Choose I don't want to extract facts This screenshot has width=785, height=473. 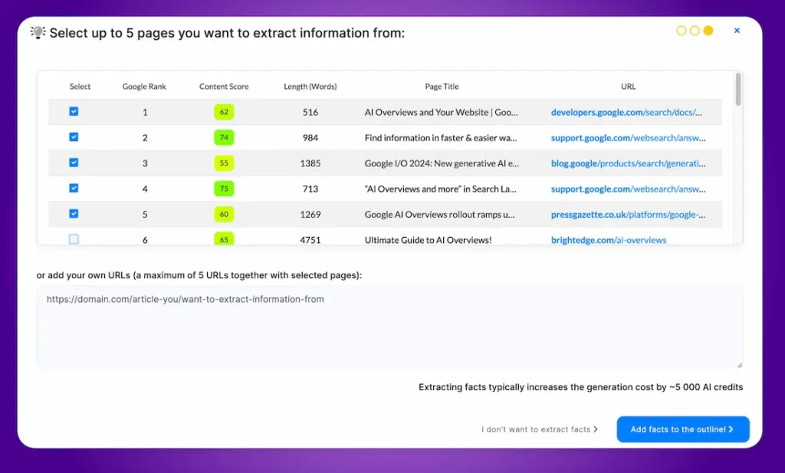tap(539, 429)
